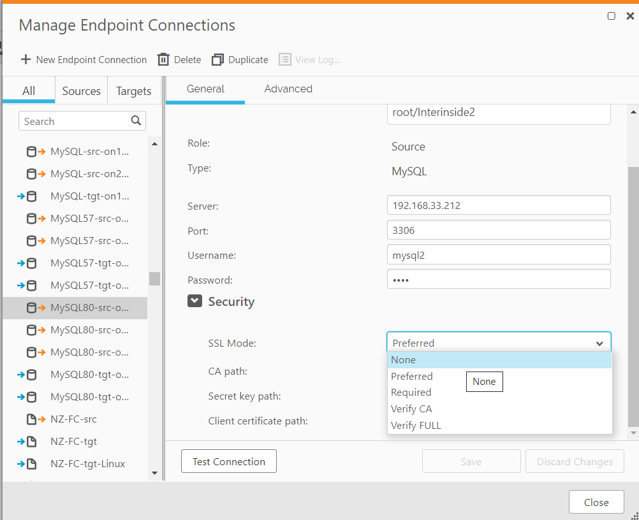This screenshot has height=520, width=639.
Task: Select Verify CA option in dropdown
Action: pos(411,409)
